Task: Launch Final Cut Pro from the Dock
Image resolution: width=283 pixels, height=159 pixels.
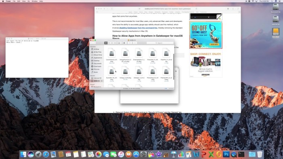Action: tap(151, 154)
